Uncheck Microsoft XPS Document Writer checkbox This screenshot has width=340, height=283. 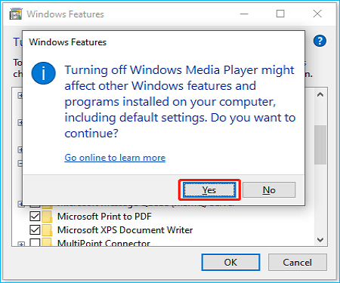[35, 230]
